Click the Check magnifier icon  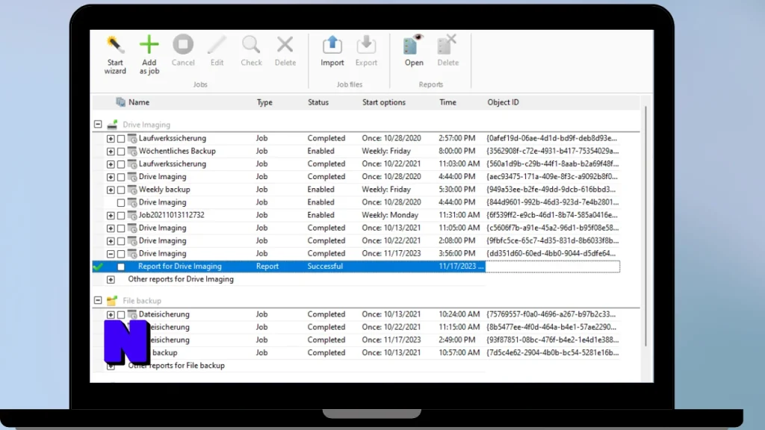[251, 45]
